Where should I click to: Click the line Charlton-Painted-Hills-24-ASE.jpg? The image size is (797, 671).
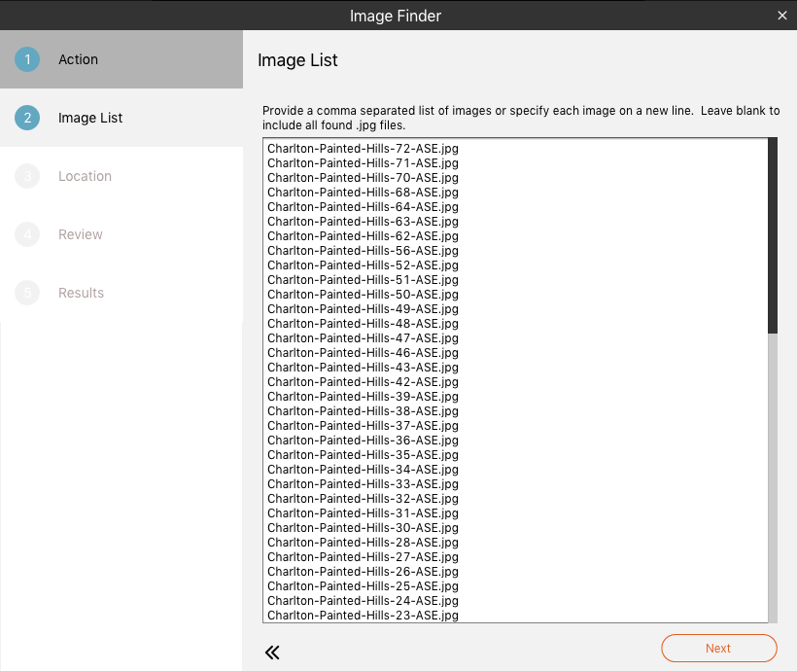pos(363,601)
